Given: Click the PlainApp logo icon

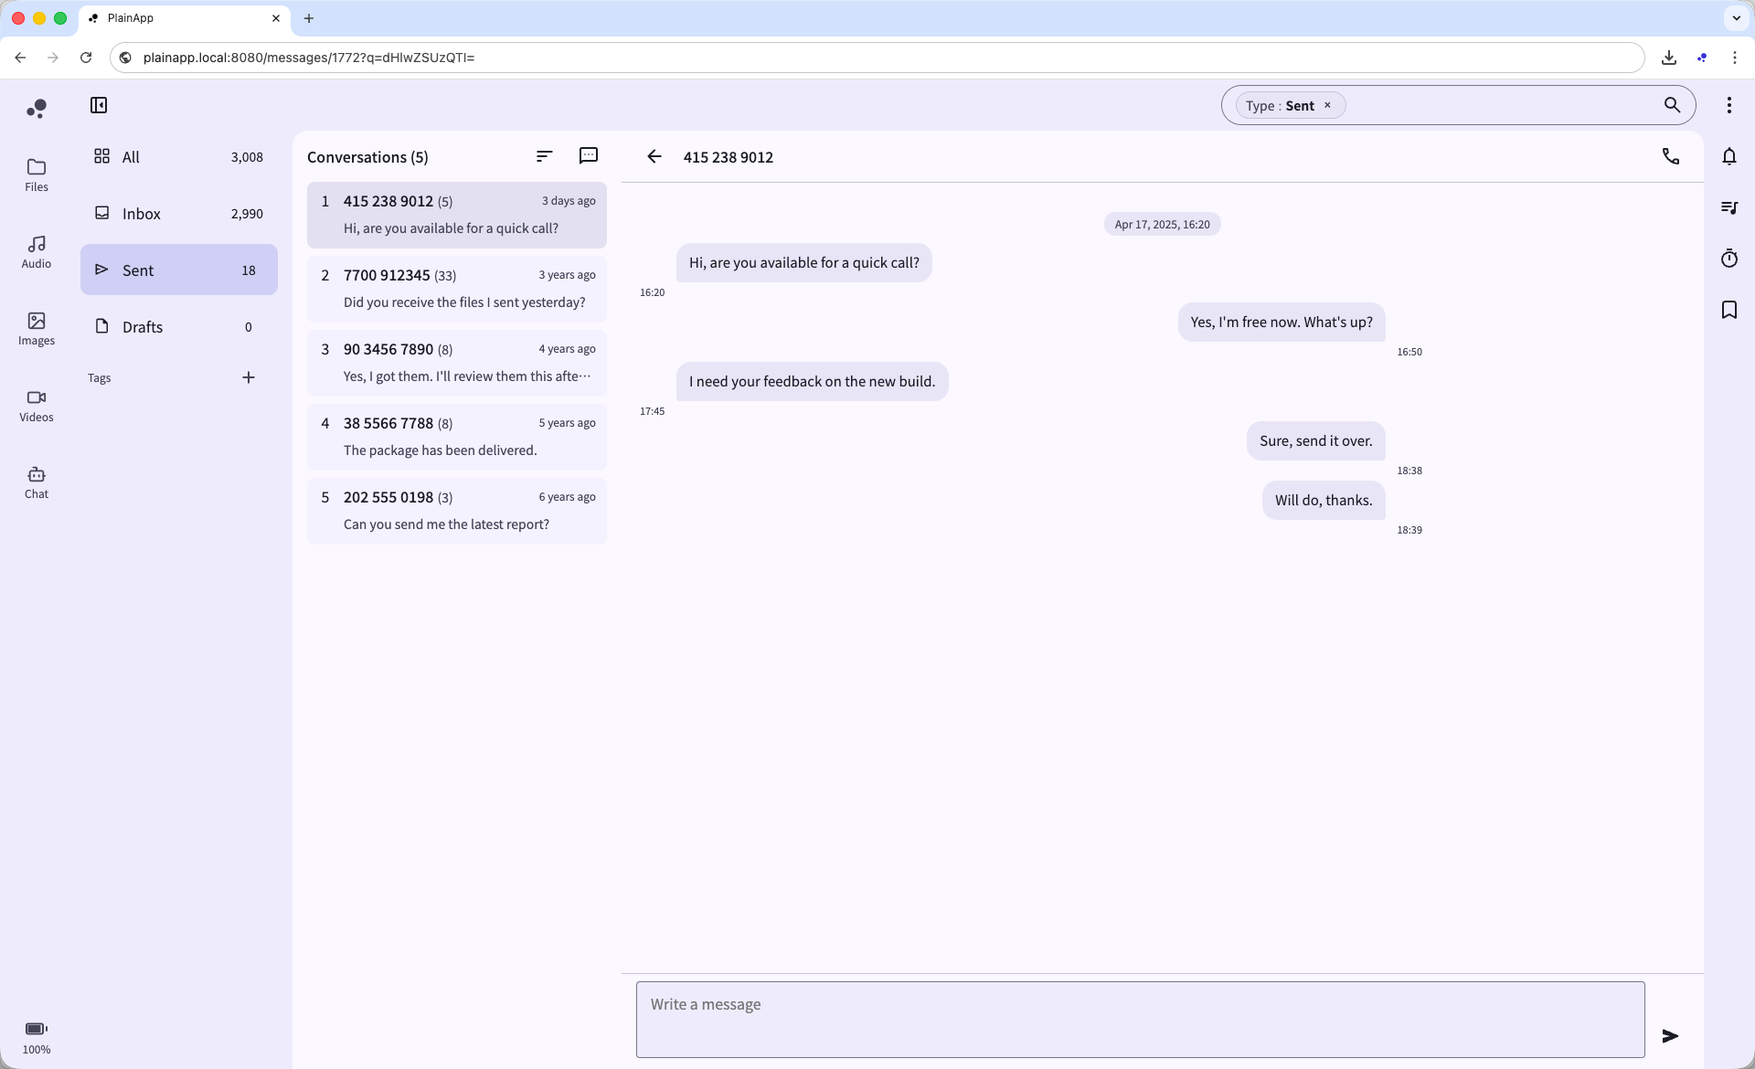Looking at the screenshot, I should pyautogui.click(x=37, y=109).
